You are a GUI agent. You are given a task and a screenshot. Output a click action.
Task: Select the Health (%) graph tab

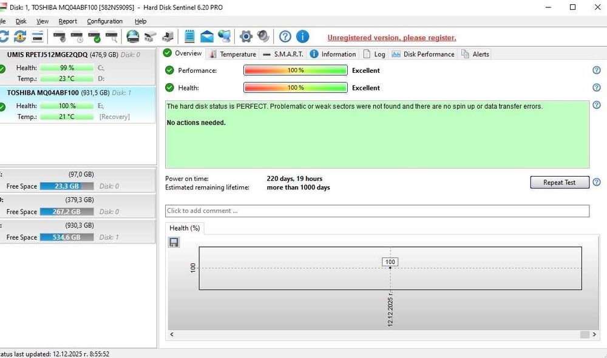pos(185,228)
